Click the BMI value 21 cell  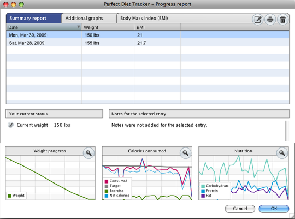(x=140, y=35)
